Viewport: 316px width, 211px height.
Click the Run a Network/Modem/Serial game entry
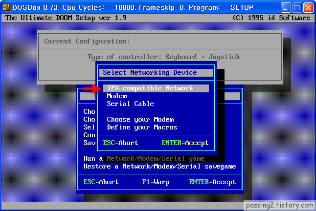tap(144, 159)
